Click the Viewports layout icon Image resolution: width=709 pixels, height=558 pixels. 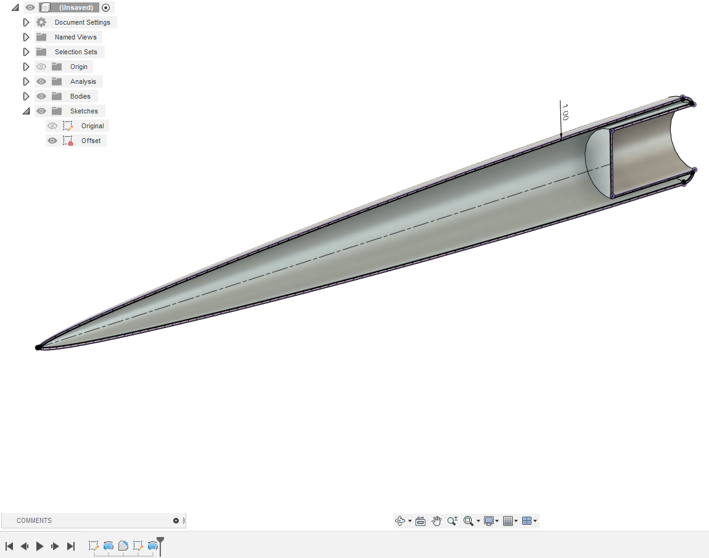[x=527, y=521]
